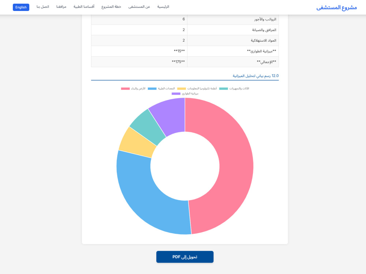Viewport: 366px width, 274px height.
Task: Open the عن المستشفى nav item
Action: [x=139, y=7]
